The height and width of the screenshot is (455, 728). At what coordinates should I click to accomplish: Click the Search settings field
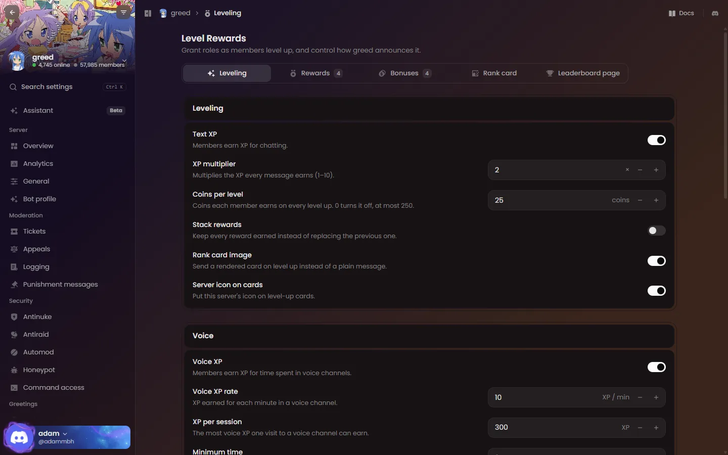67,87
